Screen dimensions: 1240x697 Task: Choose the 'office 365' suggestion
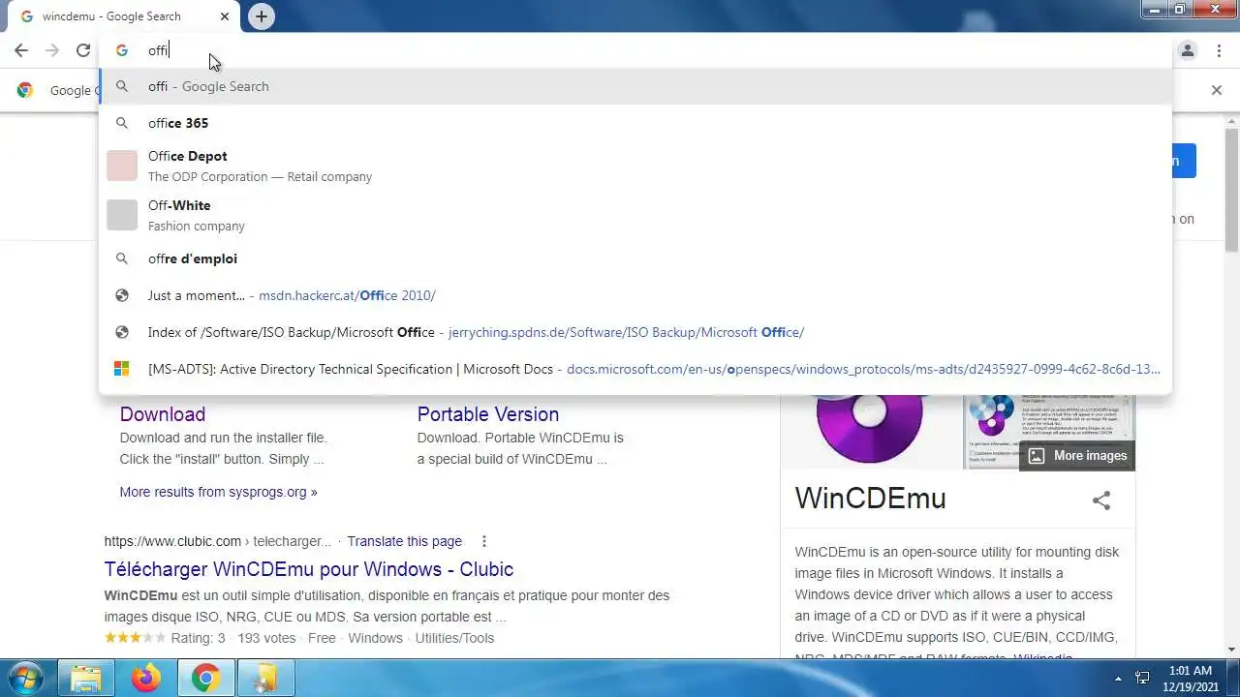[x=635, y=123]
